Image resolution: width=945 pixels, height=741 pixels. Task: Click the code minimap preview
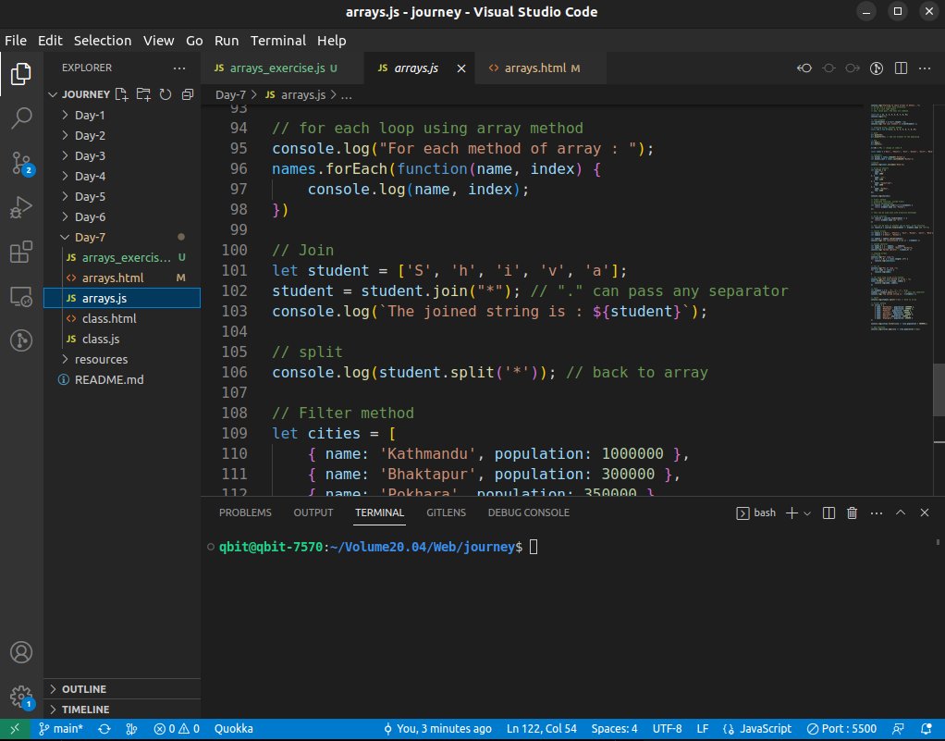(901, 217)
